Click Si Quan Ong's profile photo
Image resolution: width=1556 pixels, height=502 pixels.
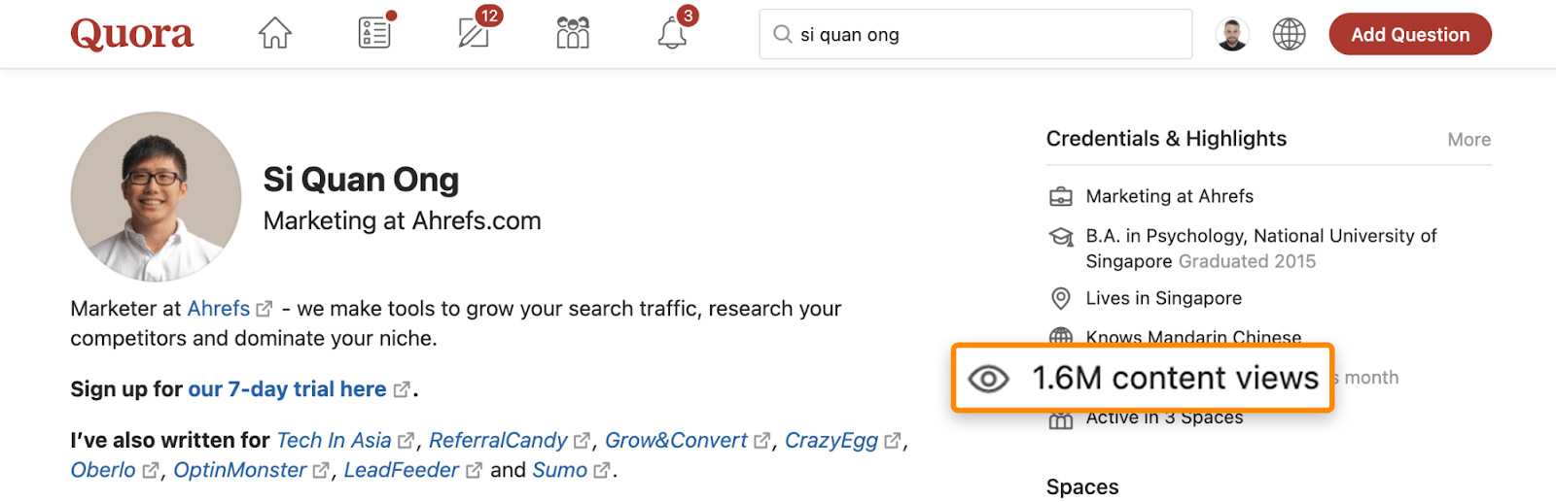tap(156, 196)
